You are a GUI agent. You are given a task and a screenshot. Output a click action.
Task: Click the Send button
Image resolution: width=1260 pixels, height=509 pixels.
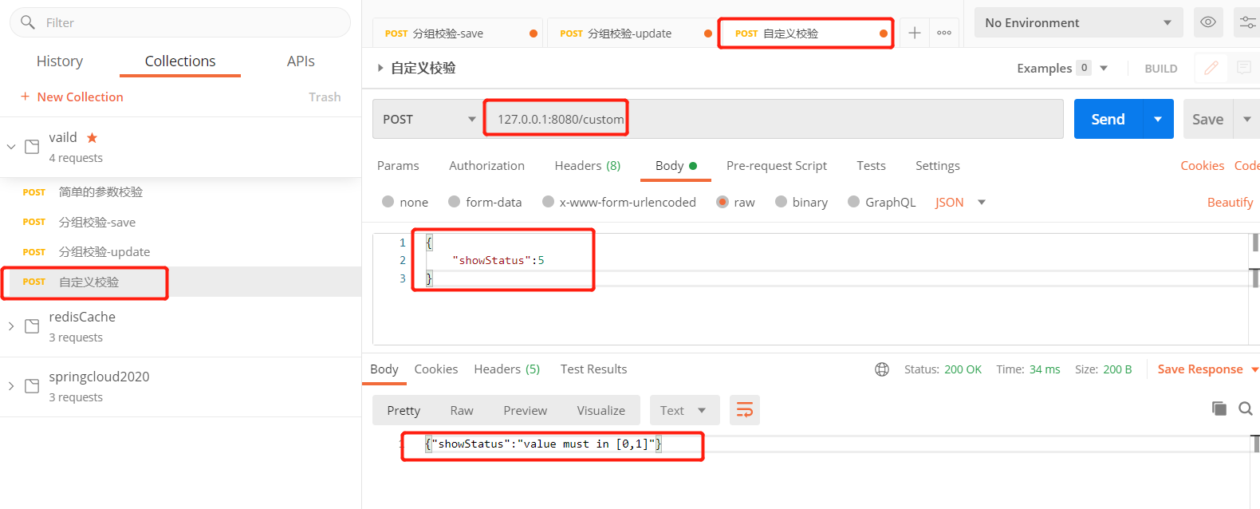coord(1108,119)
